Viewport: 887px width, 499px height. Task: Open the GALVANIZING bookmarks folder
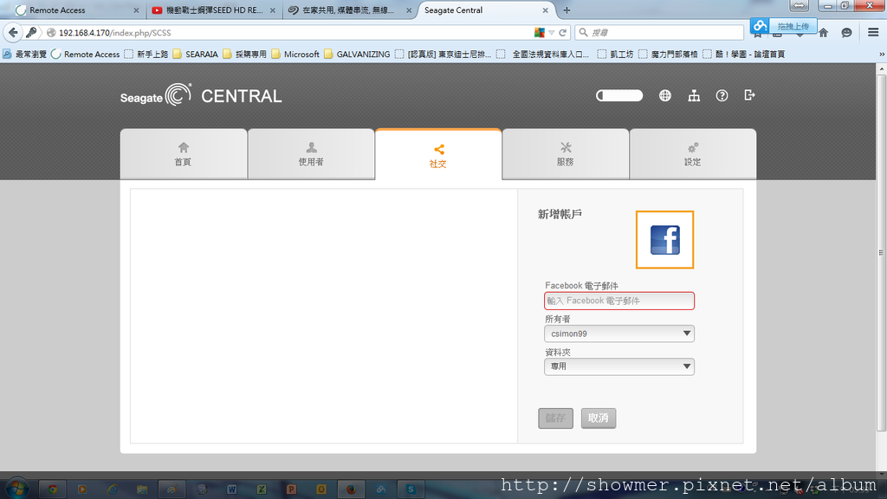[x=357, y=55]
